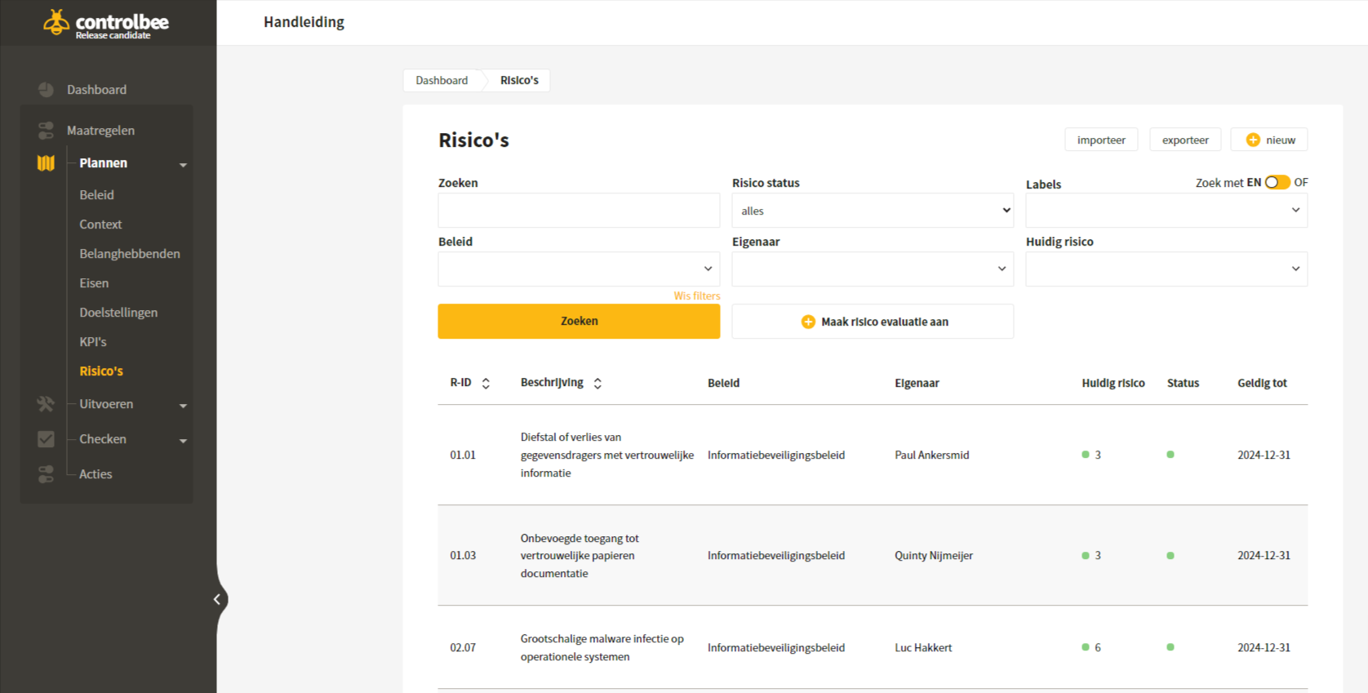This screenshot has width=1368, height=693.
Task: Open Context in the sidebar
Action: (x=100, y=224)
